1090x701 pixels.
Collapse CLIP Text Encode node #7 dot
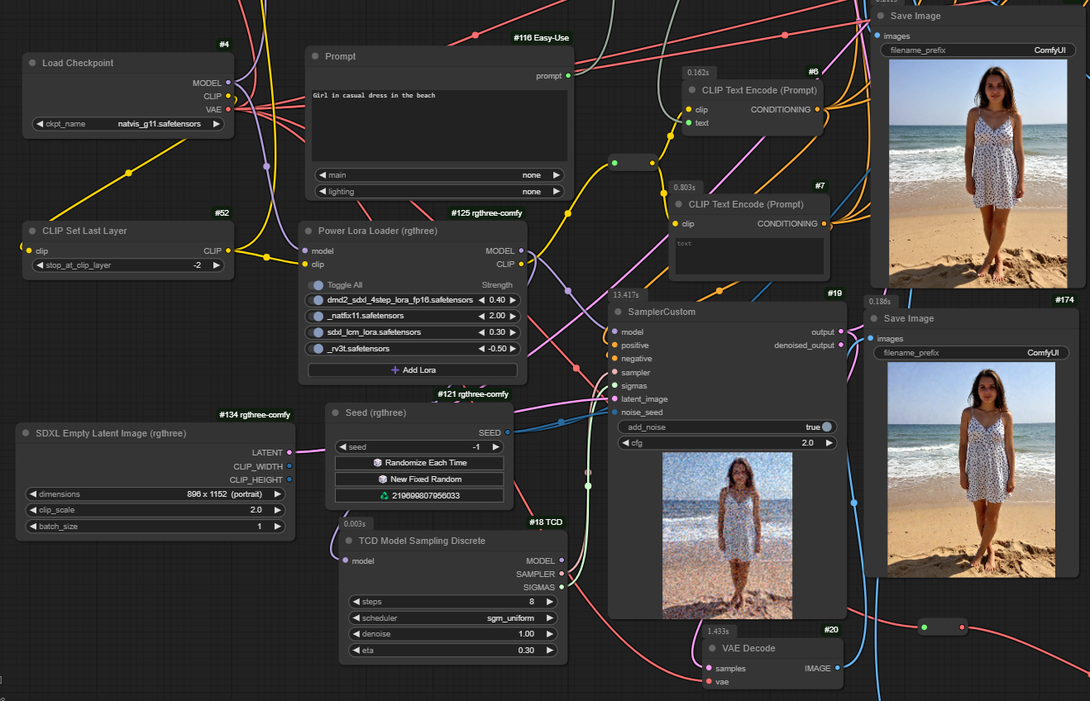click(x=680, y=204)
